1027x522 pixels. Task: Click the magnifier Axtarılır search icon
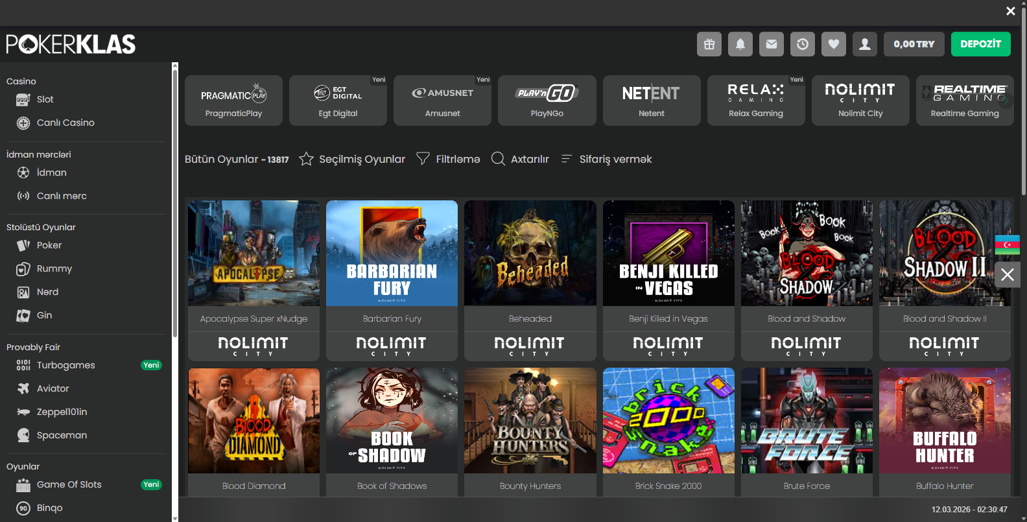coord(498,159)
